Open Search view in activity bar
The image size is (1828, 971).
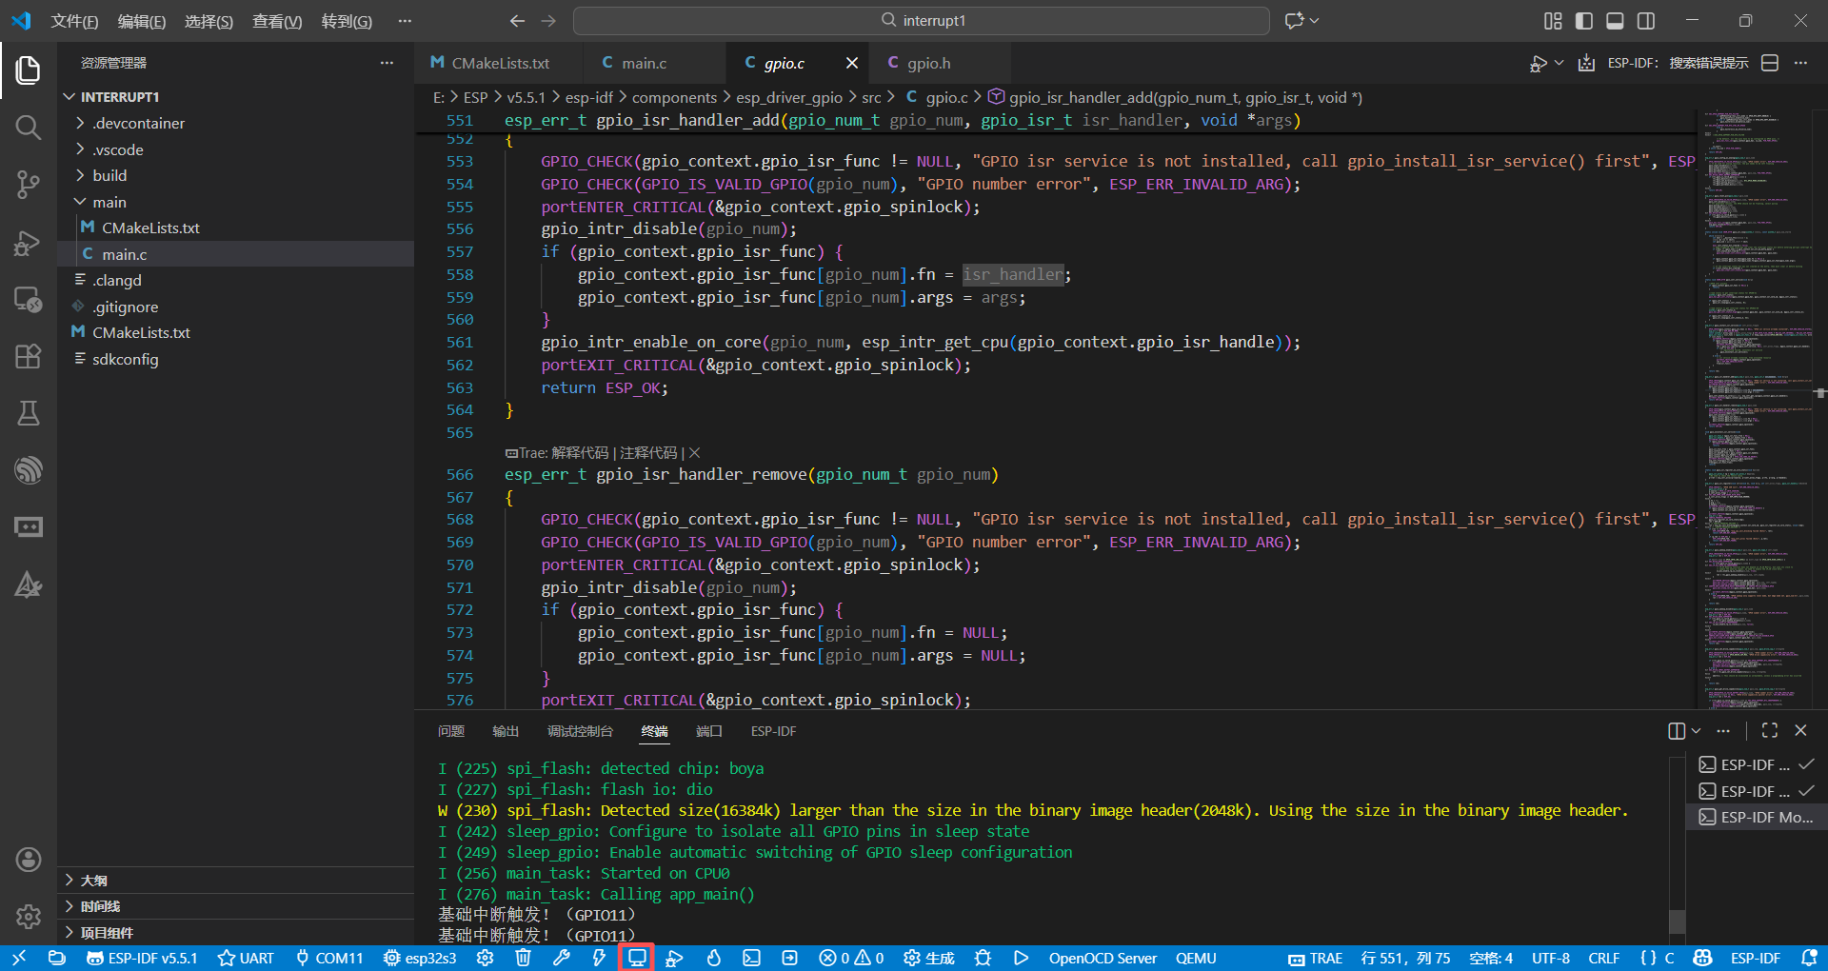[28, 128]
